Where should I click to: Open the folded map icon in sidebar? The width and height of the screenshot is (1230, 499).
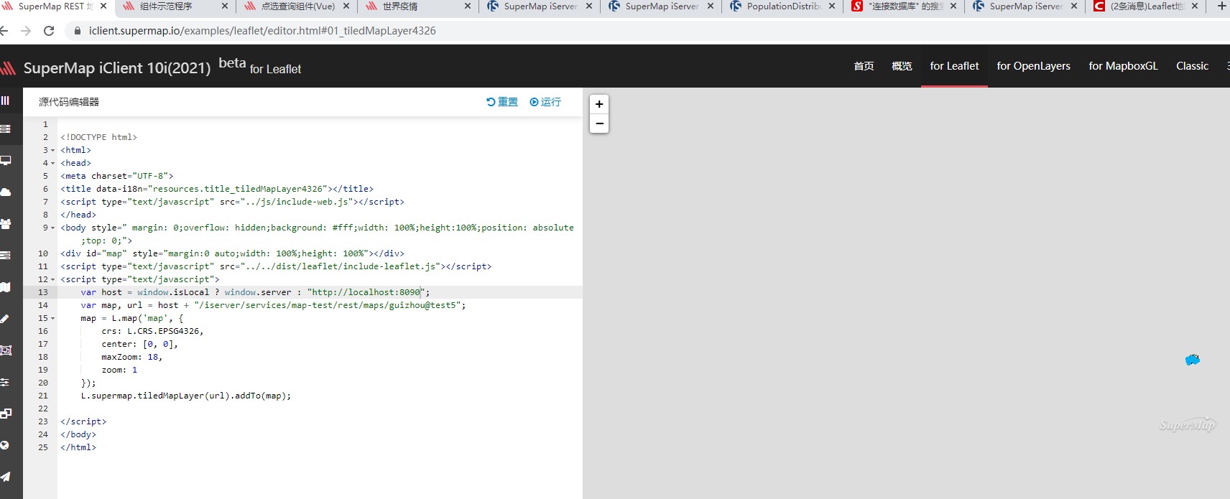pos(6,287)
